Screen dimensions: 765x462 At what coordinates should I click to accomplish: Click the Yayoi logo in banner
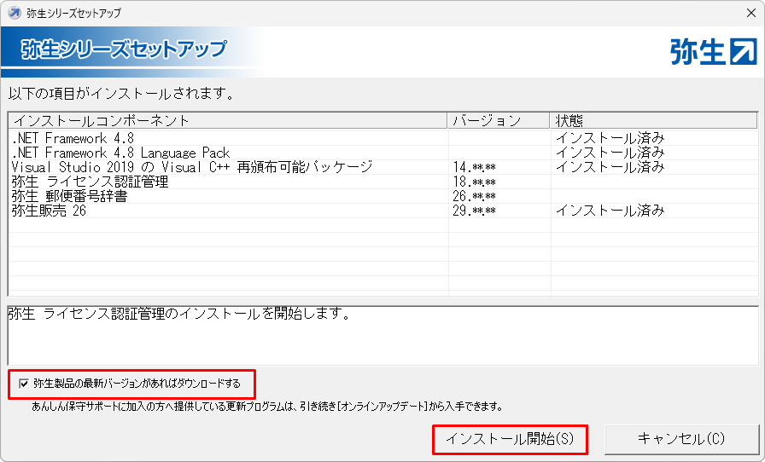coord(714,52)
